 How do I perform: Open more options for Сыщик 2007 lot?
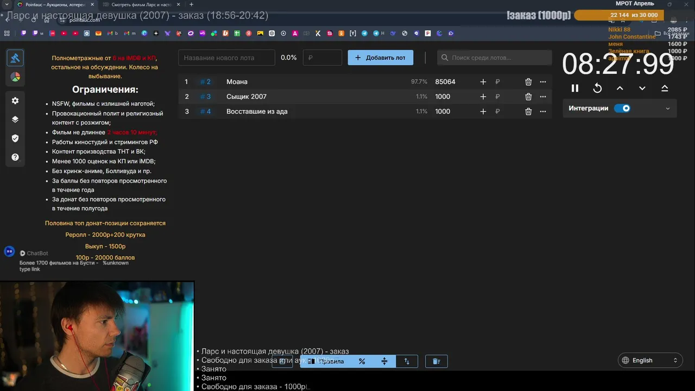pos(543,97)
